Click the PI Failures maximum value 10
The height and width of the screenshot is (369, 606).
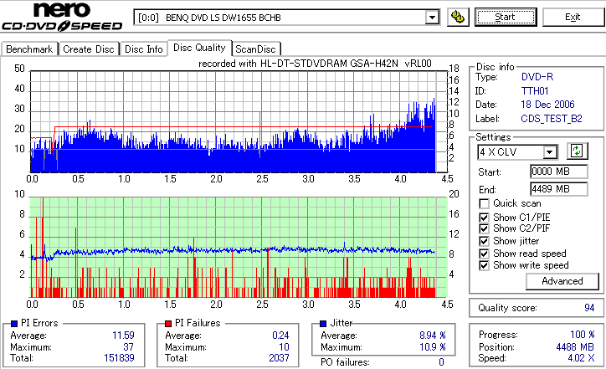(284, 347)
